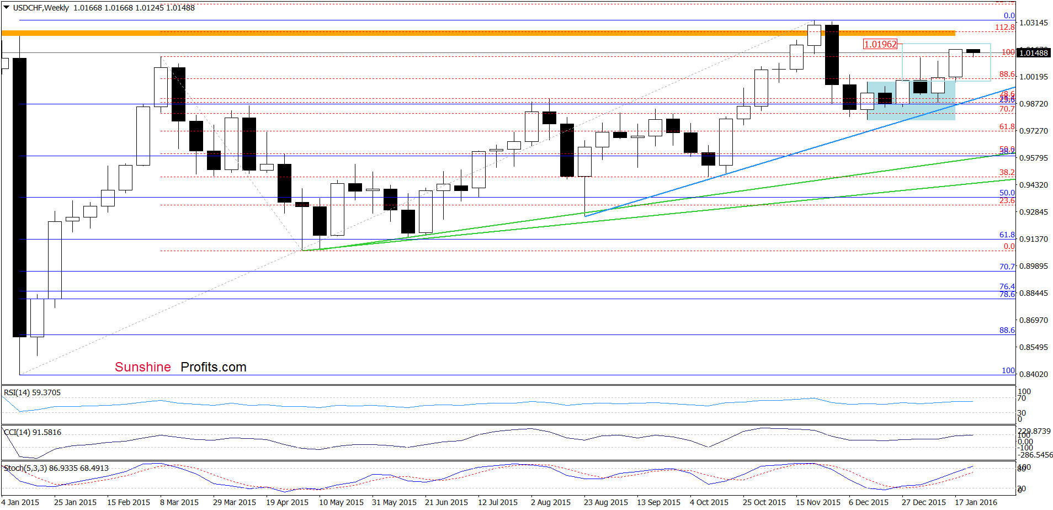Screen dimensions: 1053x510
Task: Click the 0.88445 price axis value
Action: (1034, 293)
